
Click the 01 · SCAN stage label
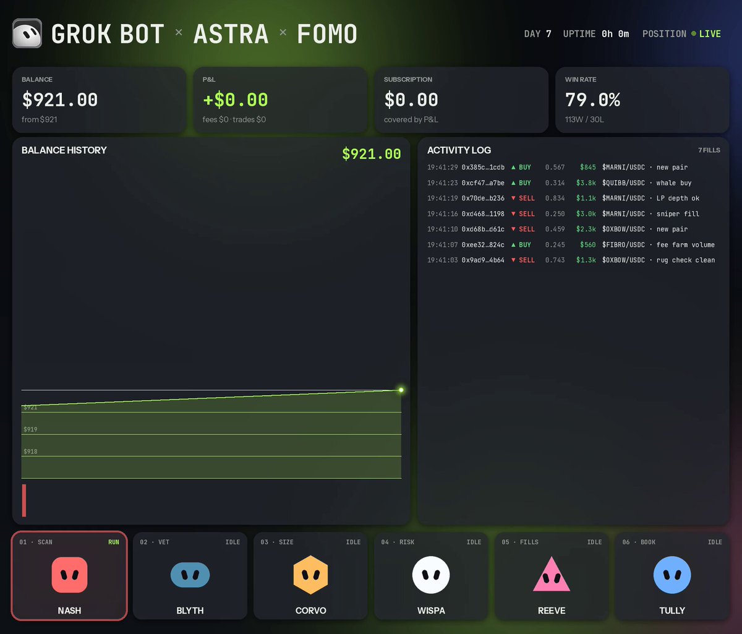[36, 542]
